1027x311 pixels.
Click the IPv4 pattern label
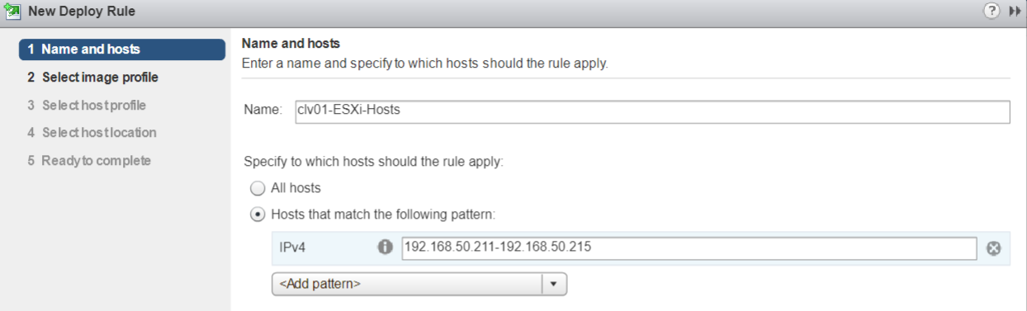[293, 247]
